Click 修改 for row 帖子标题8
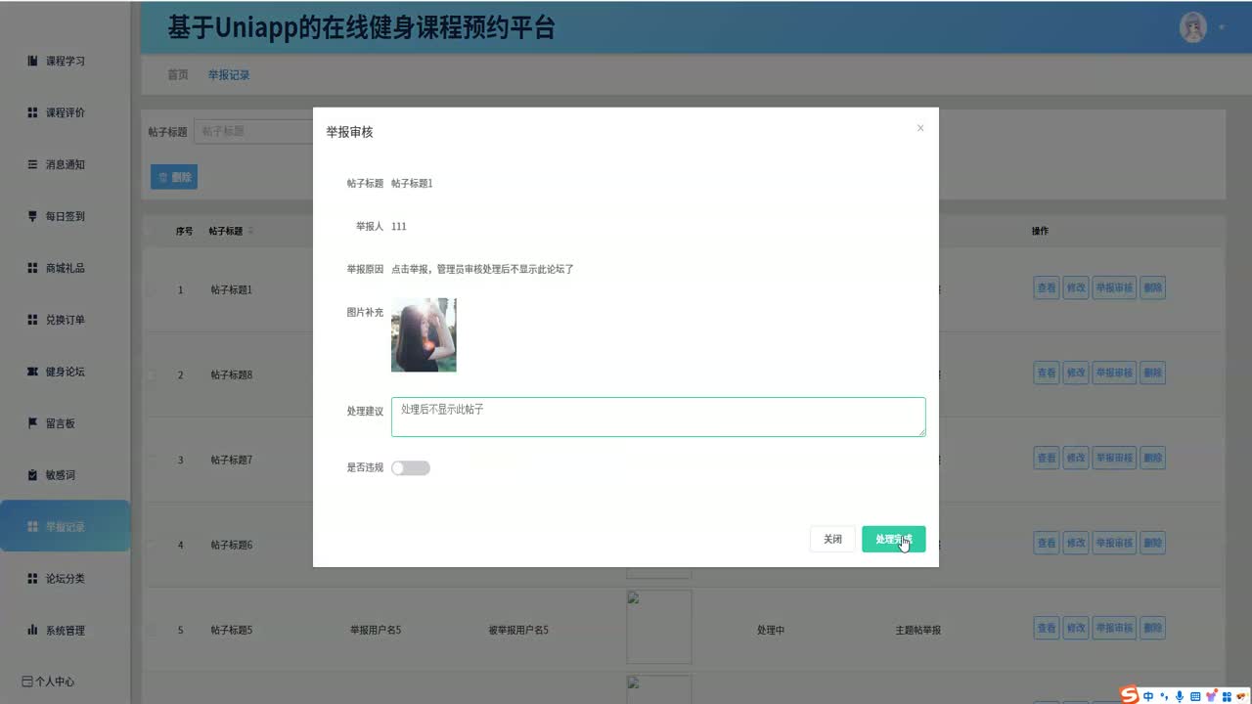 (x=1076, y=373)
